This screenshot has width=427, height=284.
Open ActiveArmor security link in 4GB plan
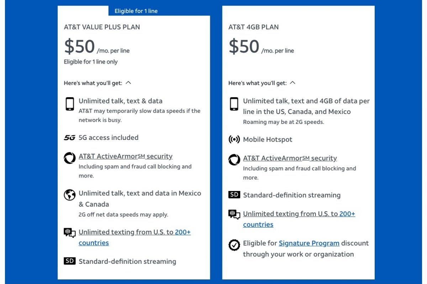pyautogui.click(x=290, y=158)
